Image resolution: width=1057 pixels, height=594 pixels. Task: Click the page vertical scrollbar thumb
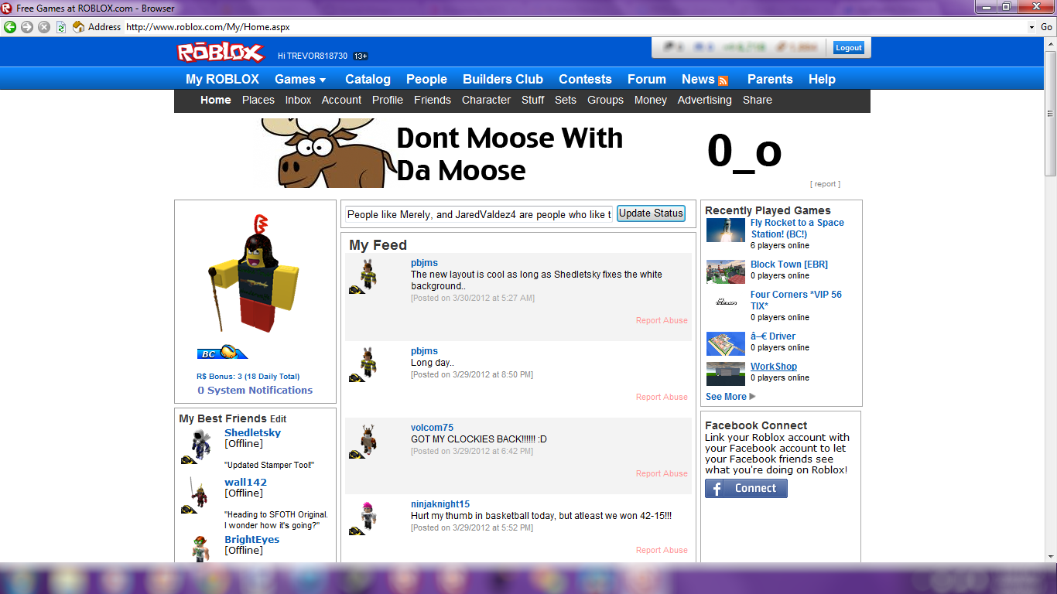1051,114
